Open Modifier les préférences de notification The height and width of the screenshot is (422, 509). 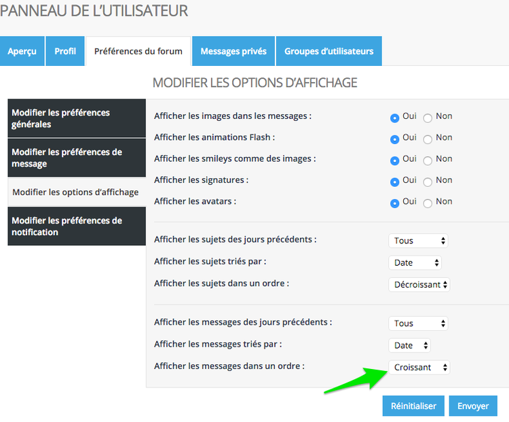pyautogui.click(x=77, y=226)
